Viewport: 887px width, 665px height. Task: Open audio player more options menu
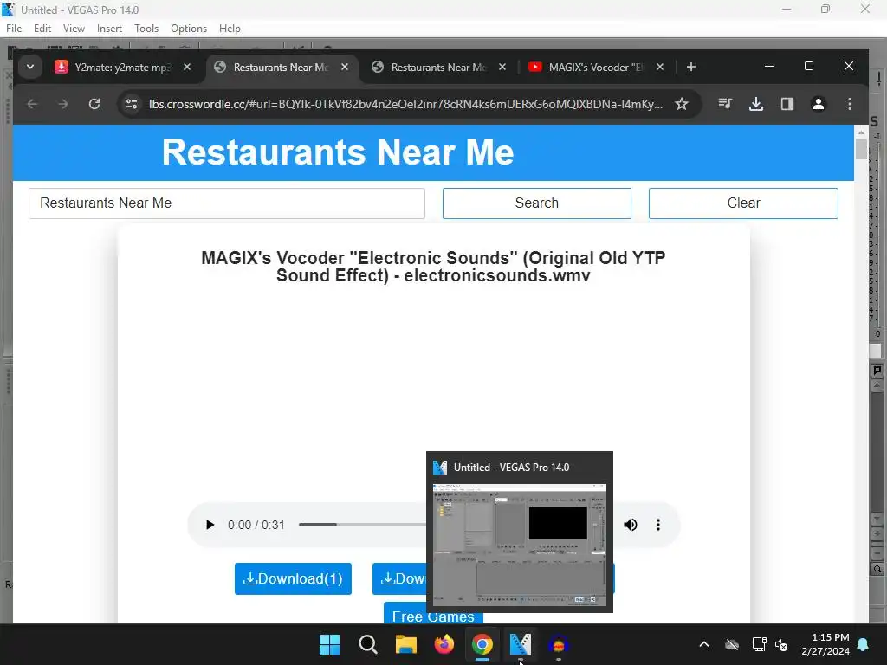click(x=658, y=525)
